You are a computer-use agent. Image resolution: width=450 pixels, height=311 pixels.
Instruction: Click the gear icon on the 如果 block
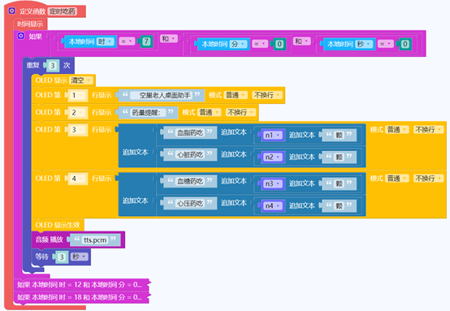(21, 36)
